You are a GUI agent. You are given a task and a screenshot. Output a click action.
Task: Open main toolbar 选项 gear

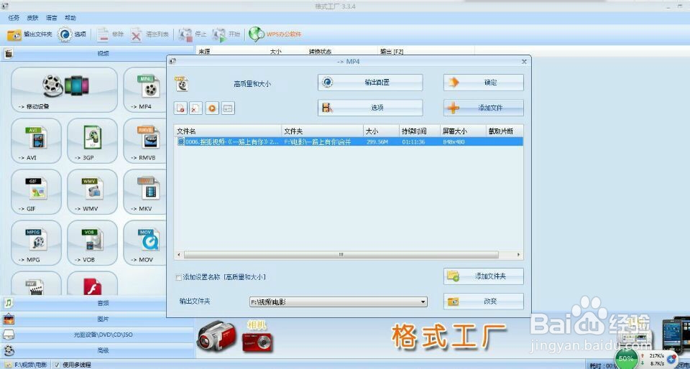point(72,34)
